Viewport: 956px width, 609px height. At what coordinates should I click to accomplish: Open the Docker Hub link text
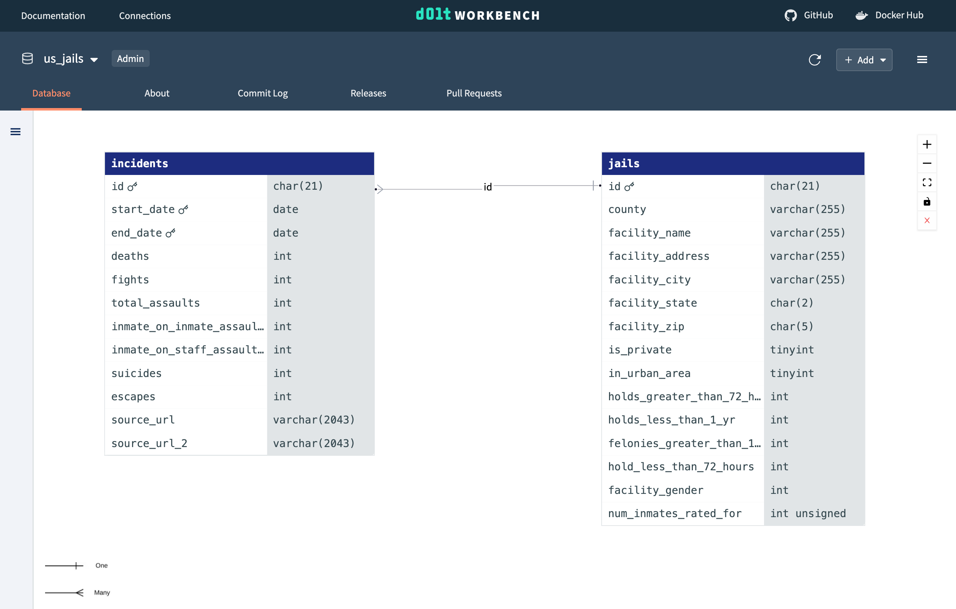[x=899, y=15]
